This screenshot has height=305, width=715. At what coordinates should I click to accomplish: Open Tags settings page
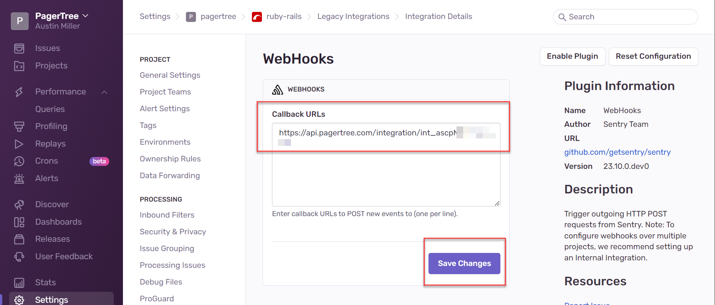click(x=148, y=125)
